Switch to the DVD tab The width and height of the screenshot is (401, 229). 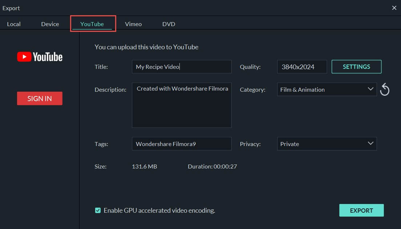click(169, 24)
